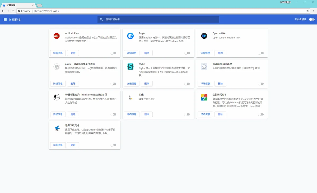Click 删除 for pakku 哔哩哔哩弹幕过滤器

(73, 84)
